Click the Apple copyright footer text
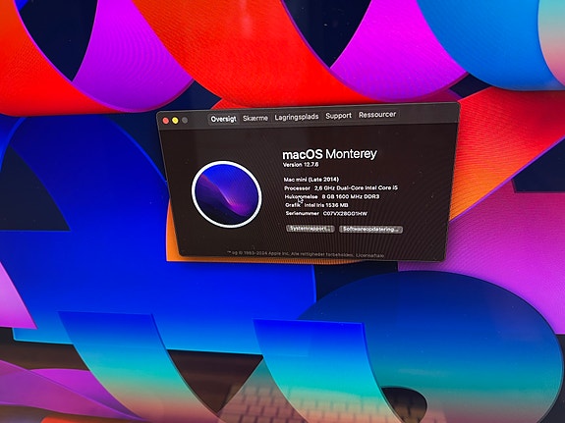Image resolution: width=565 pixels, height=423 pixels. click(x=290, y=253)
